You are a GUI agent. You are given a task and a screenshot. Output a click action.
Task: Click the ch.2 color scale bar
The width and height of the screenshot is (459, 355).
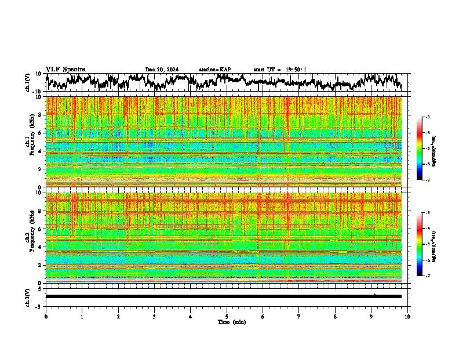pos(419,244)
